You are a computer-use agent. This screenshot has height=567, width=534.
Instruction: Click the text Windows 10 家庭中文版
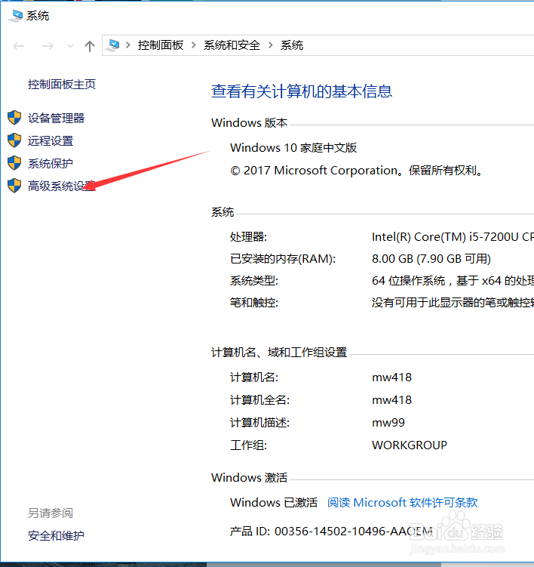tap(293, 147)
